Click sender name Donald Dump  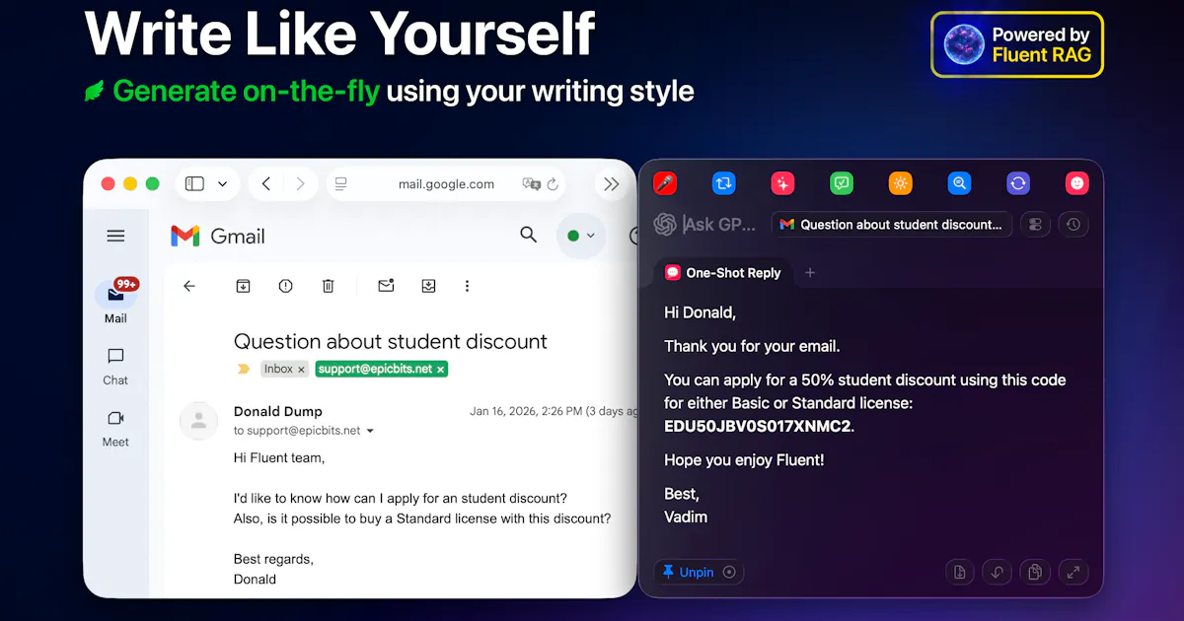[x=278, y=412]
